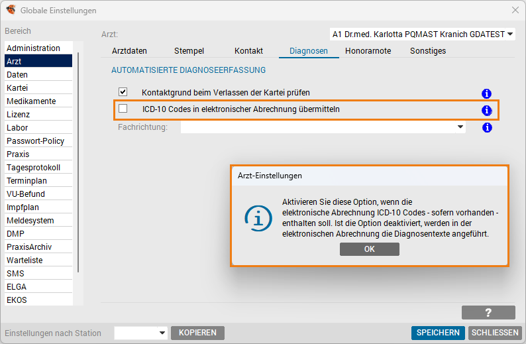Image resolution: width=526 pixels, height=344 pixels.
Task: Click the KOPIEREN button
Action: coord(197,333)
